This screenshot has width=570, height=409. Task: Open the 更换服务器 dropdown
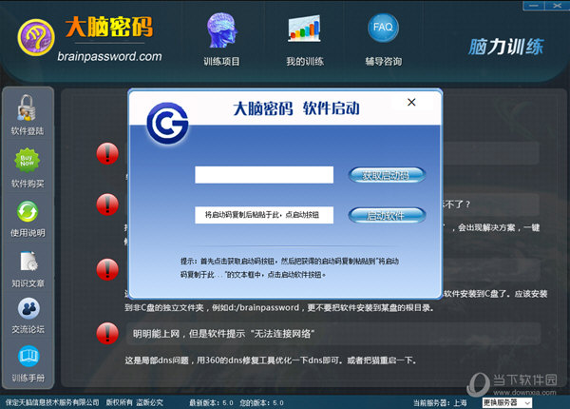click(506, 402)
